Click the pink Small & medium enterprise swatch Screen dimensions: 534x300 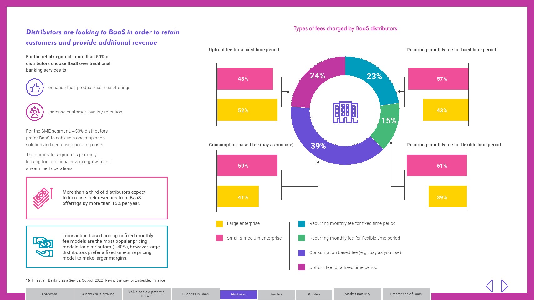[x=219, y=238]
